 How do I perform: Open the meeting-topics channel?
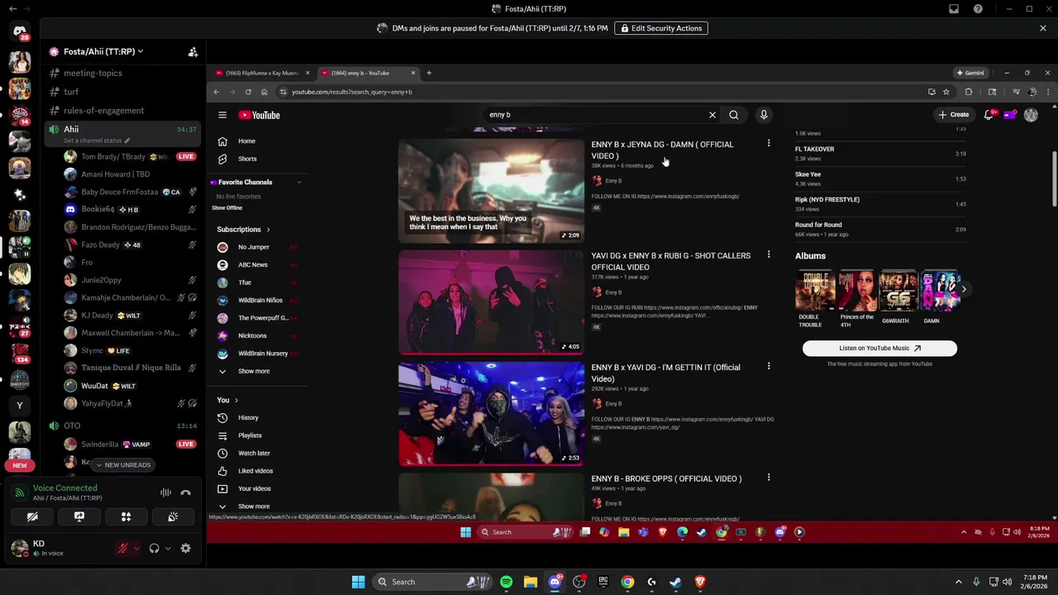pos(93,73)
